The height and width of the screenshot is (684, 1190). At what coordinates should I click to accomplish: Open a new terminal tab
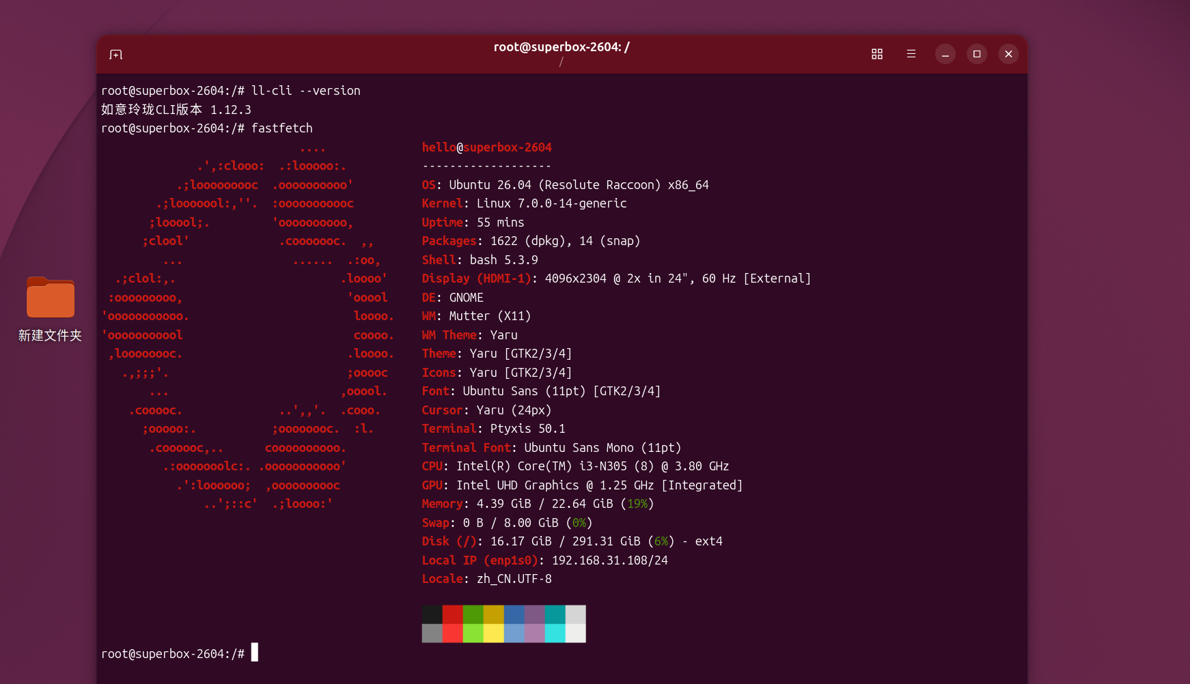(116, 55)
